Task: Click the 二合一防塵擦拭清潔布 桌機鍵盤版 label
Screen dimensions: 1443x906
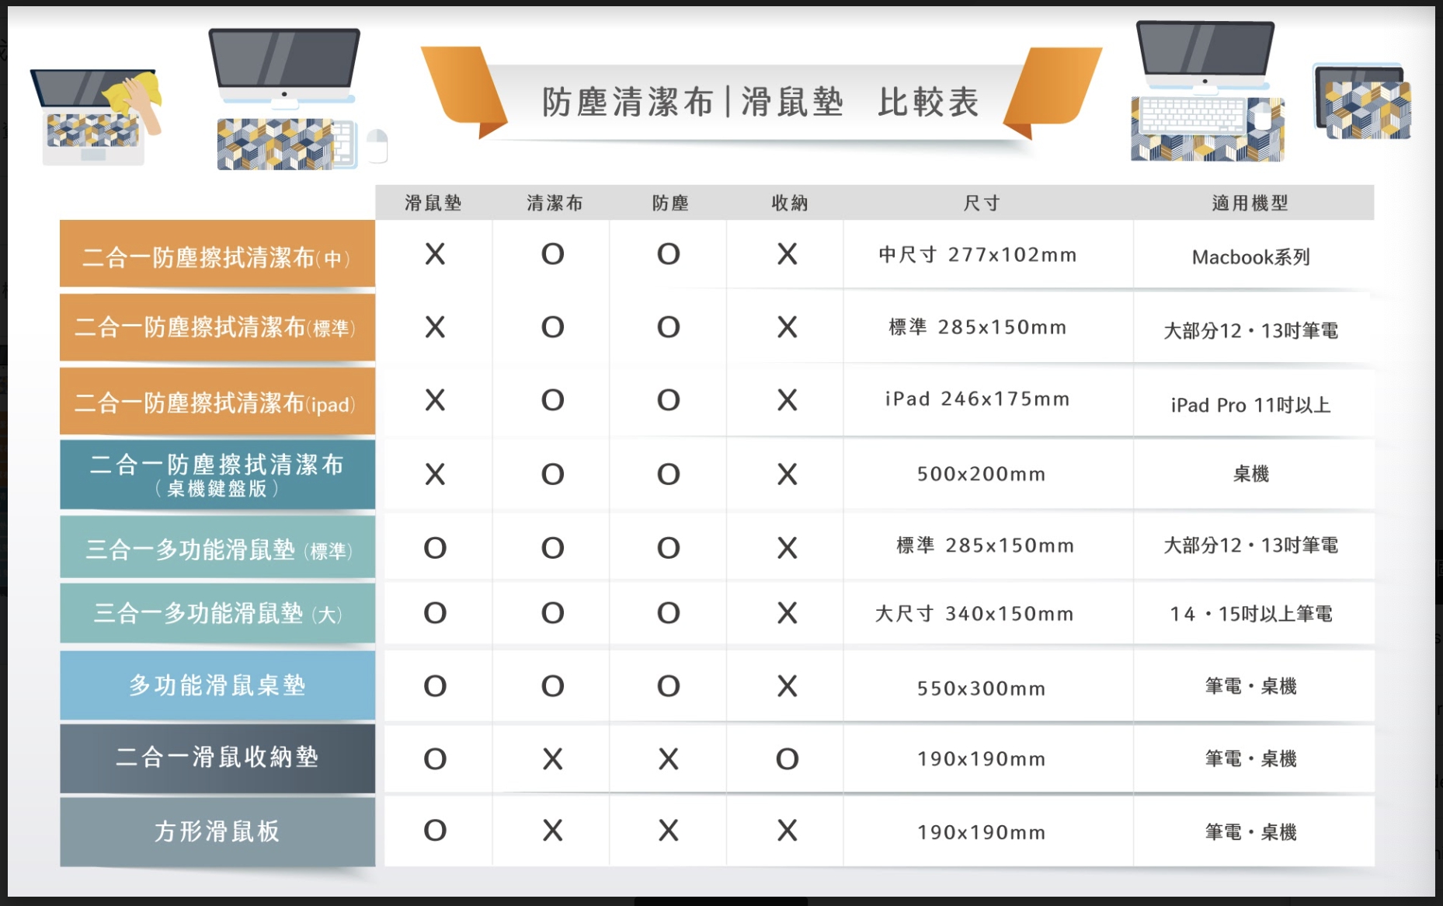Action: coord(217,475)
